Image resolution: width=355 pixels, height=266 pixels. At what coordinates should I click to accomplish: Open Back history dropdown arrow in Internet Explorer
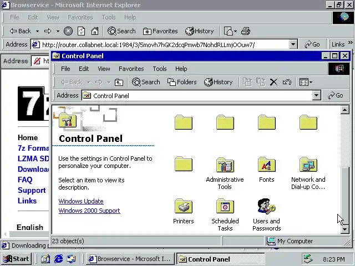tap(37, 31)
